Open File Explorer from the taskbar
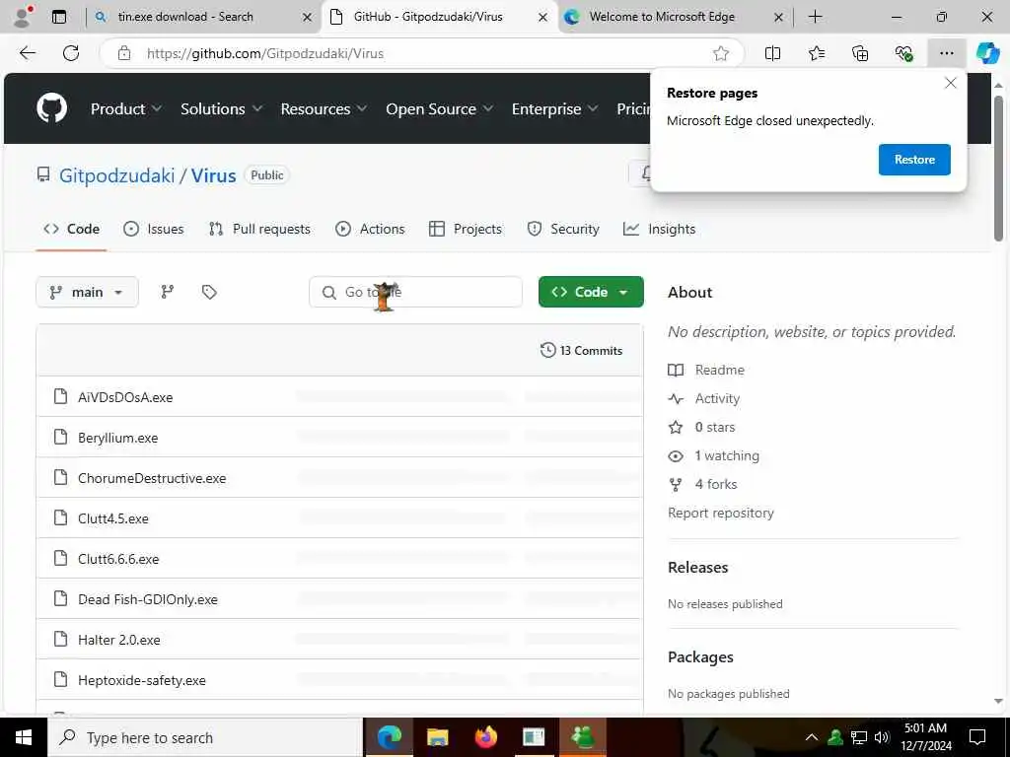Screen dimensions: 1010x757 tap(437, 737)
